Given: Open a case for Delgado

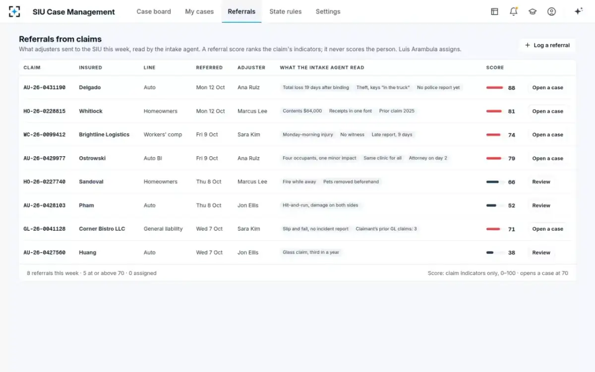Looking at the screenshot, I should [x=547, y=88].
